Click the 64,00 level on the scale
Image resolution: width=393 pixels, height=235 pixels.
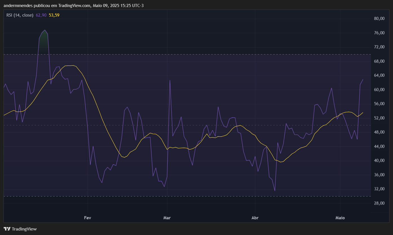379,75
